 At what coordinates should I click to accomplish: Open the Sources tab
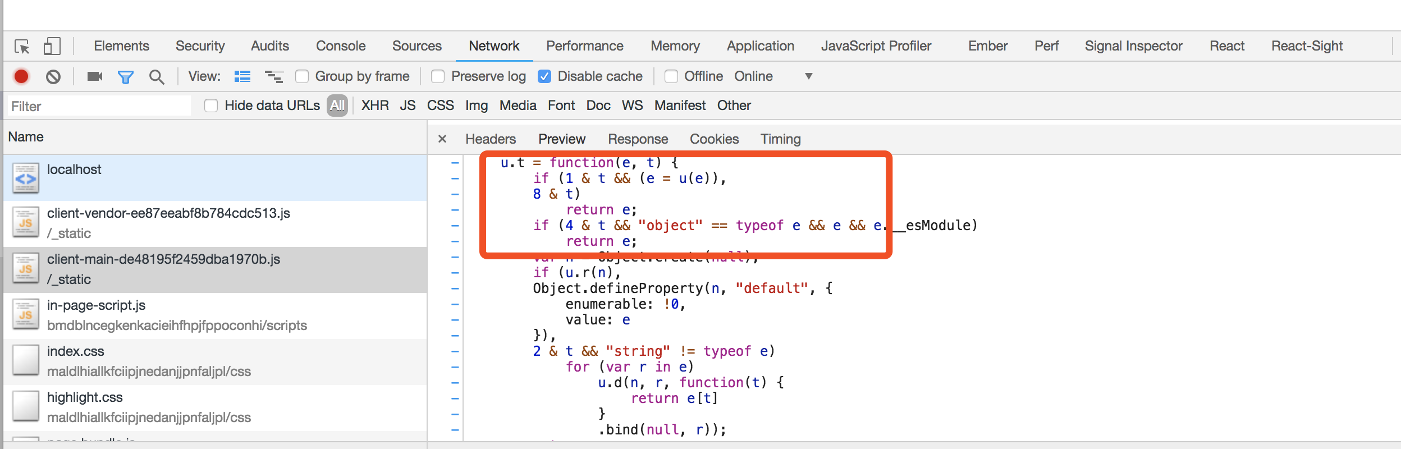pyautogui.click(x=417, y=46)
